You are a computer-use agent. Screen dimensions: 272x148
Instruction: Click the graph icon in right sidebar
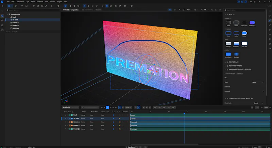(270, 34)
